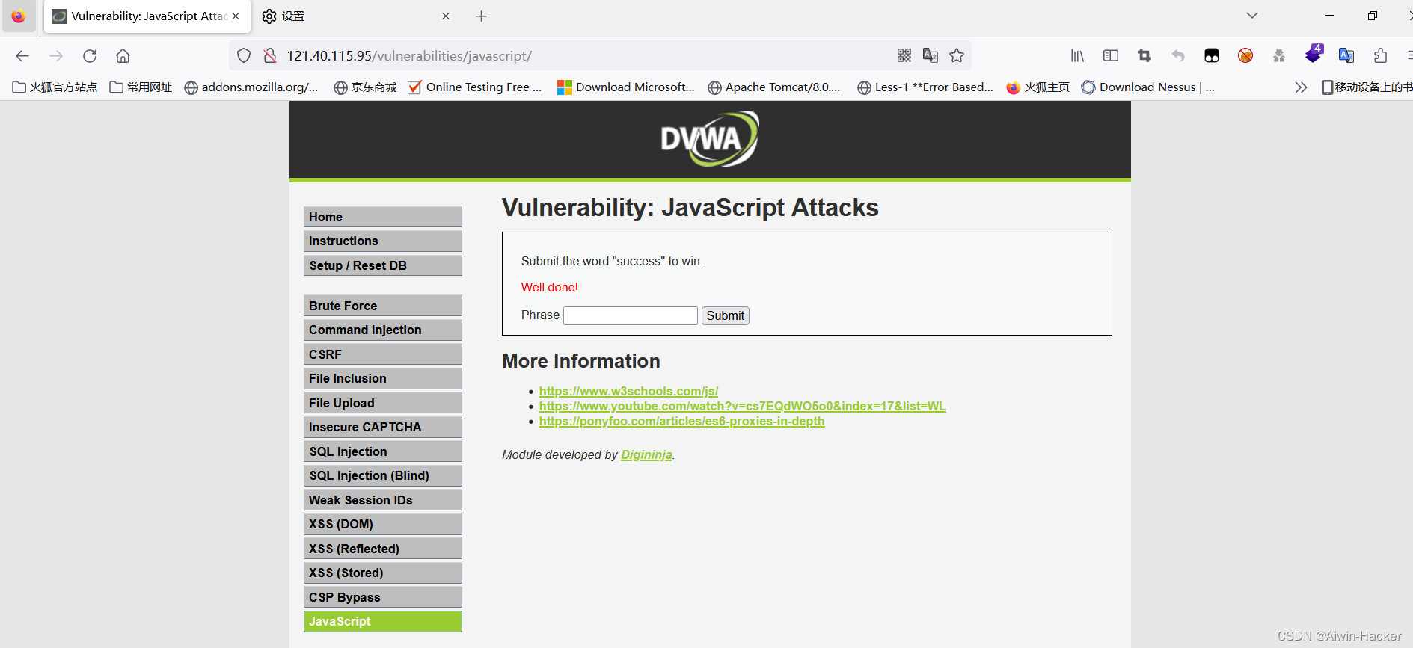The height and width of the screenshot is (648, 1413).
Task: Open the browser home page
Action: coord(123,56)
